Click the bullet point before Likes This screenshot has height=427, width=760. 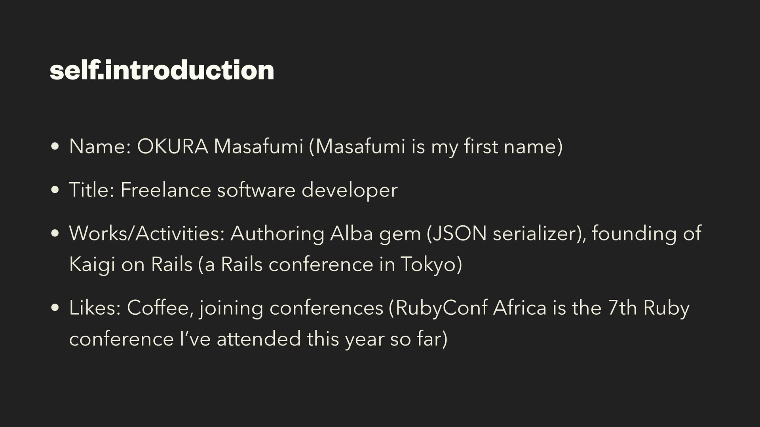click(x=55, y=308)
